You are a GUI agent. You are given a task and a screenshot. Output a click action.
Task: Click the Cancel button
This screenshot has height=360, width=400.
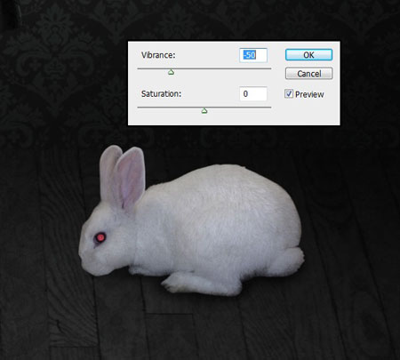coord(308,74)
